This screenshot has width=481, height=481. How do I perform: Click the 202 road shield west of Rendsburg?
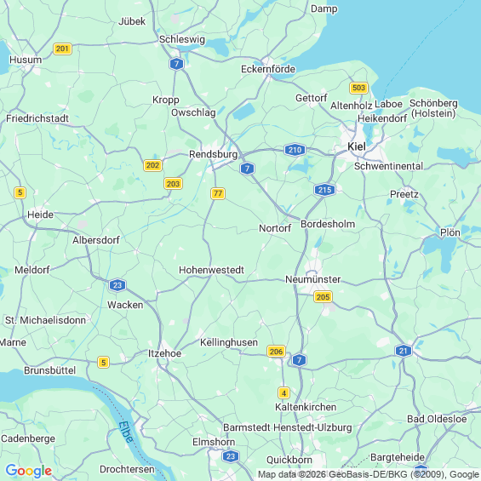click(x=152, y=166)
